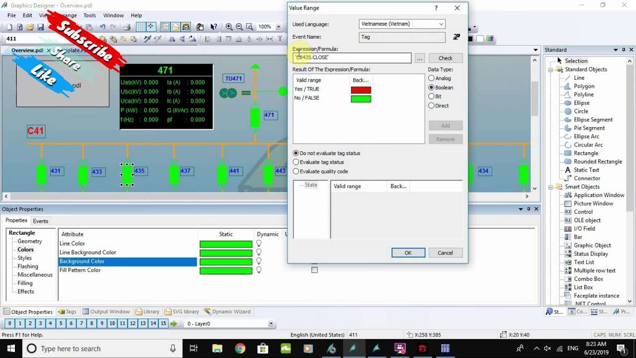Collapse the Smart Objects tree node
Screen dimensions: 636x358
click(x=551, y=187)
